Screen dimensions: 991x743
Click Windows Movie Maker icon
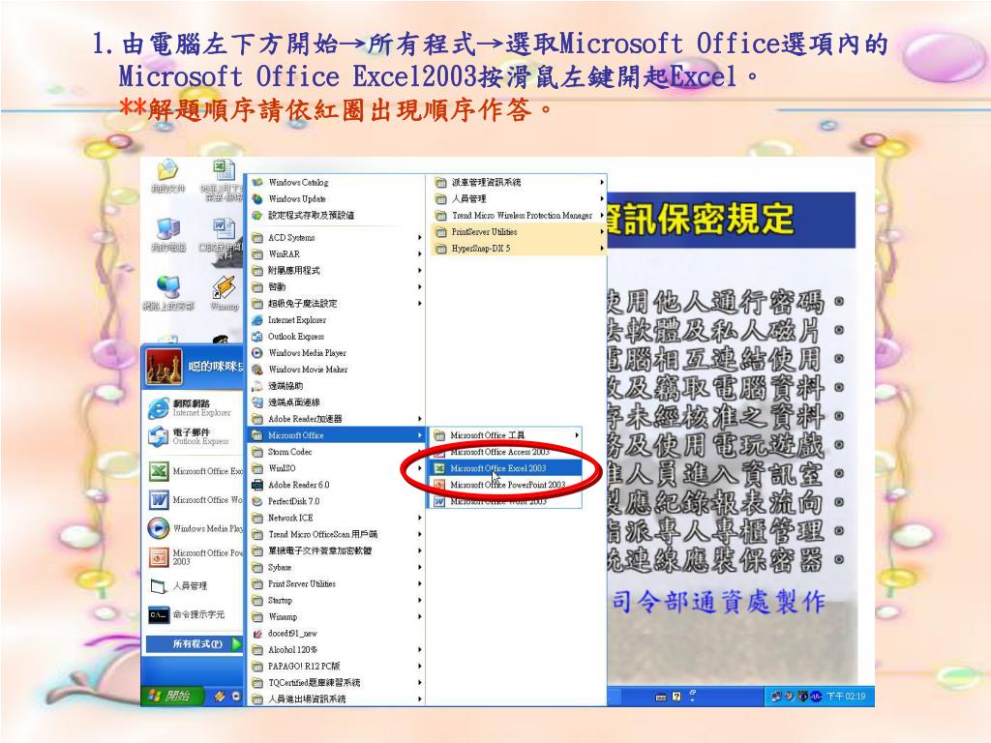[x=257, y=369]
